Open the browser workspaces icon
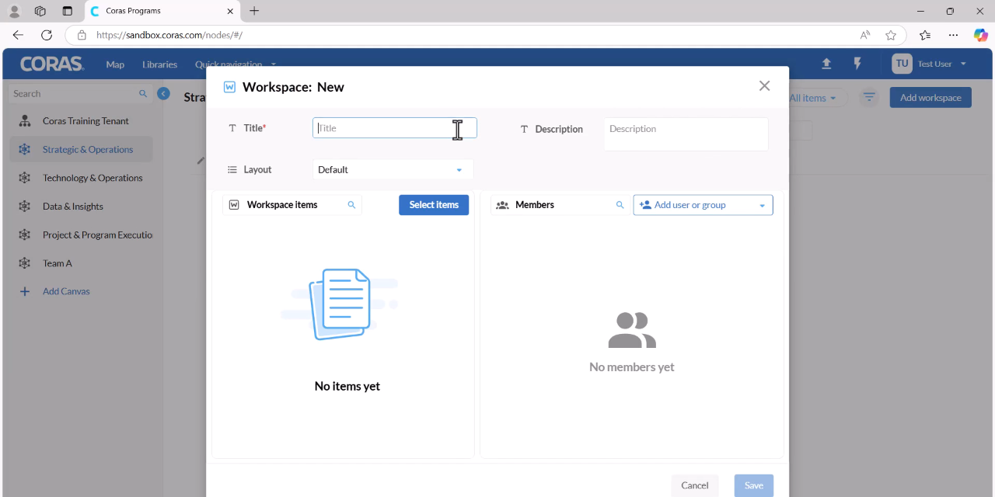The width and height of the screenshot is (995, 497). click(40, 11)
